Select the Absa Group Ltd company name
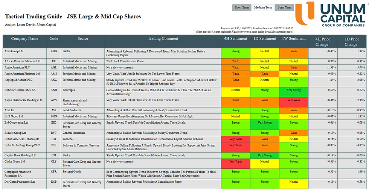 click(x=14, y=51)
